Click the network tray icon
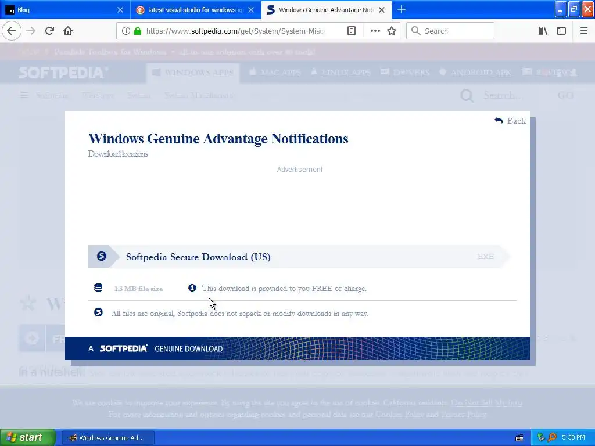Viewport: 595px width, 446px height. [x=541, y=438]
